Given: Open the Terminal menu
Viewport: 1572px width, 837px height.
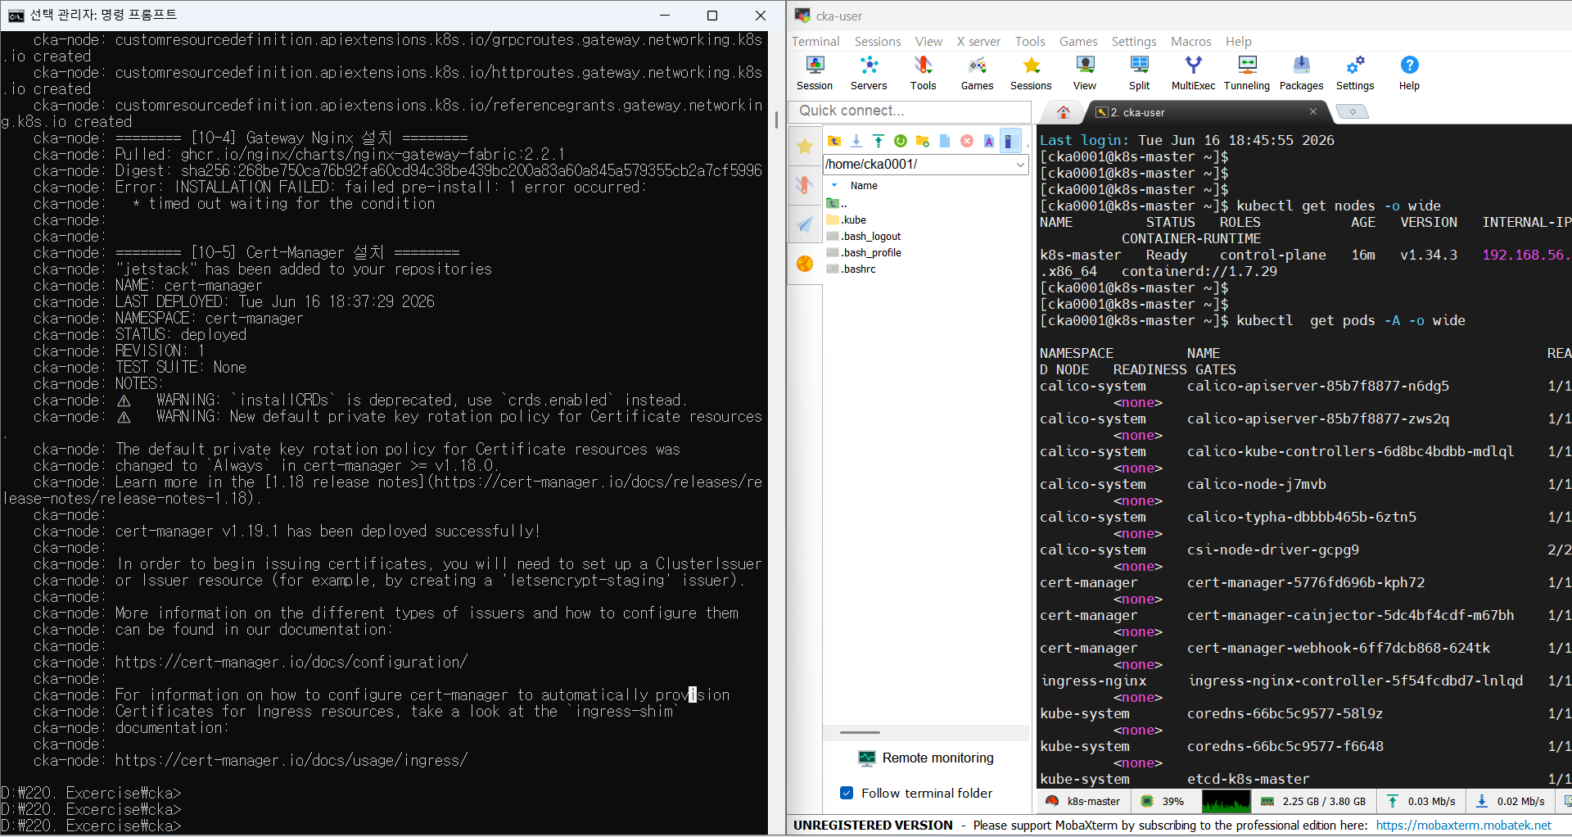Looking at the screenshot, I should coord(815,41).
